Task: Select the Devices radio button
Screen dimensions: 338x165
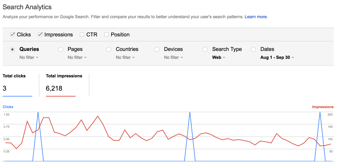Action: point(157,50)
